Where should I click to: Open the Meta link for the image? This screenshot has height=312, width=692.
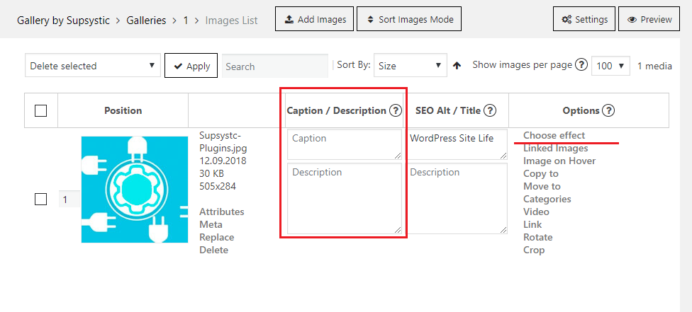coord(211,224)
